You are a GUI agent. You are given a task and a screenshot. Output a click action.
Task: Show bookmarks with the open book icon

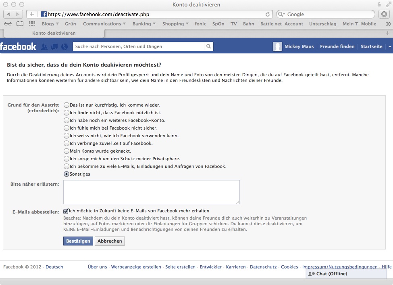(x=20, y=24)
